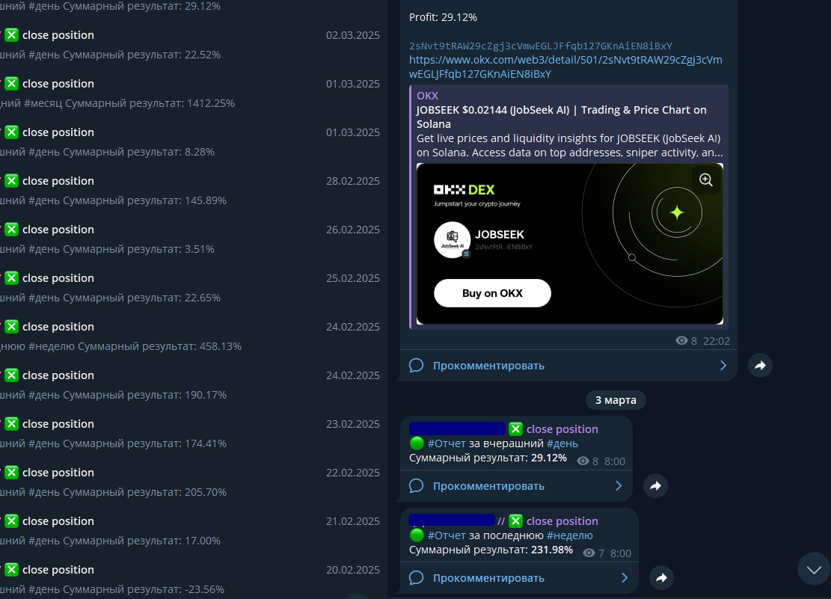831x599 pixels.
Task: Click #день hashtag in daily report message
Action: click(x=562, y=443)
